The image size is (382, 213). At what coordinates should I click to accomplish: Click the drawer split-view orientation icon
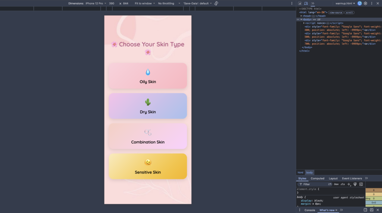coord(366,210)
